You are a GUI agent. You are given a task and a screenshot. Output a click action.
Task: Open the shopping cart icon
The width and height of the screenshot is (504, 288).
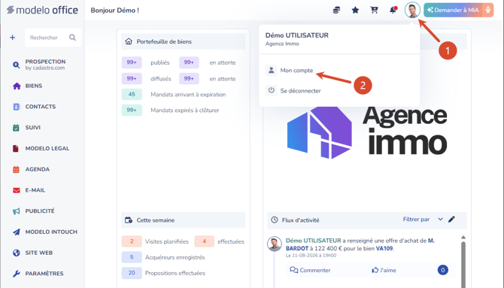click(x=374, y=10)
